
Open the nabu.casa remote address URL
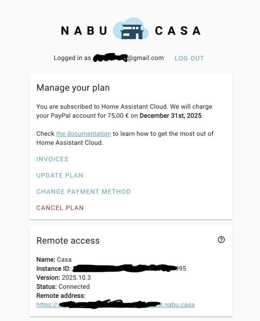(115, 304)
